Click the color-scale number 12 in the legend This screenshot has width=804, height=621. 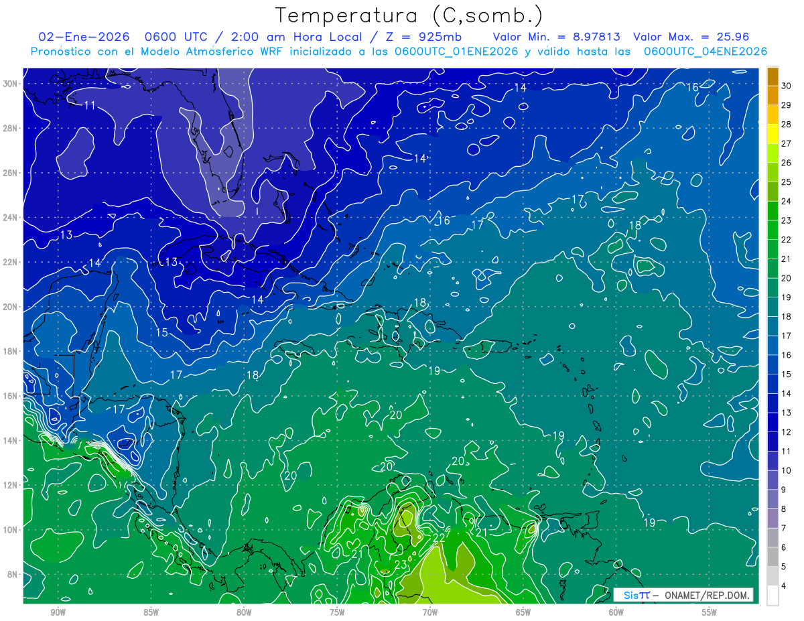pos(787,432)
